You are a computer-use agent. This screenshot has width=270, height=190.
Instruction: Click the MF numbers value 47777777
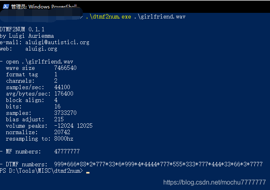tap(67, 151)
